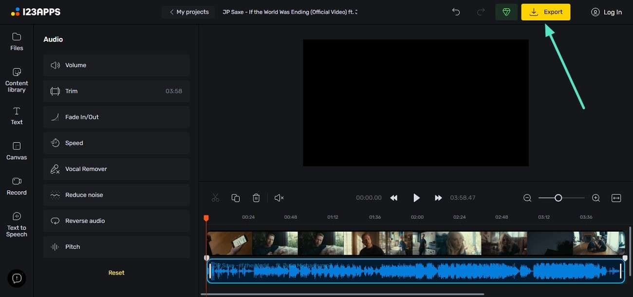Redo the last action
The height and width of the screenshot is (297, 633).
480,12
